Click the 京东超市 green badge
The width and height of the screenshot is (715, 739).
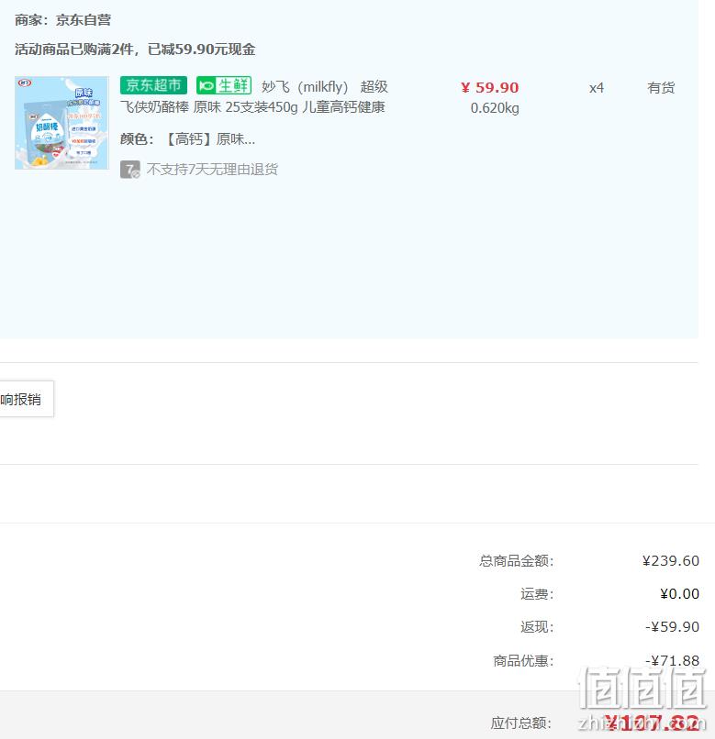pyautogui.click(x=154, y=85)
